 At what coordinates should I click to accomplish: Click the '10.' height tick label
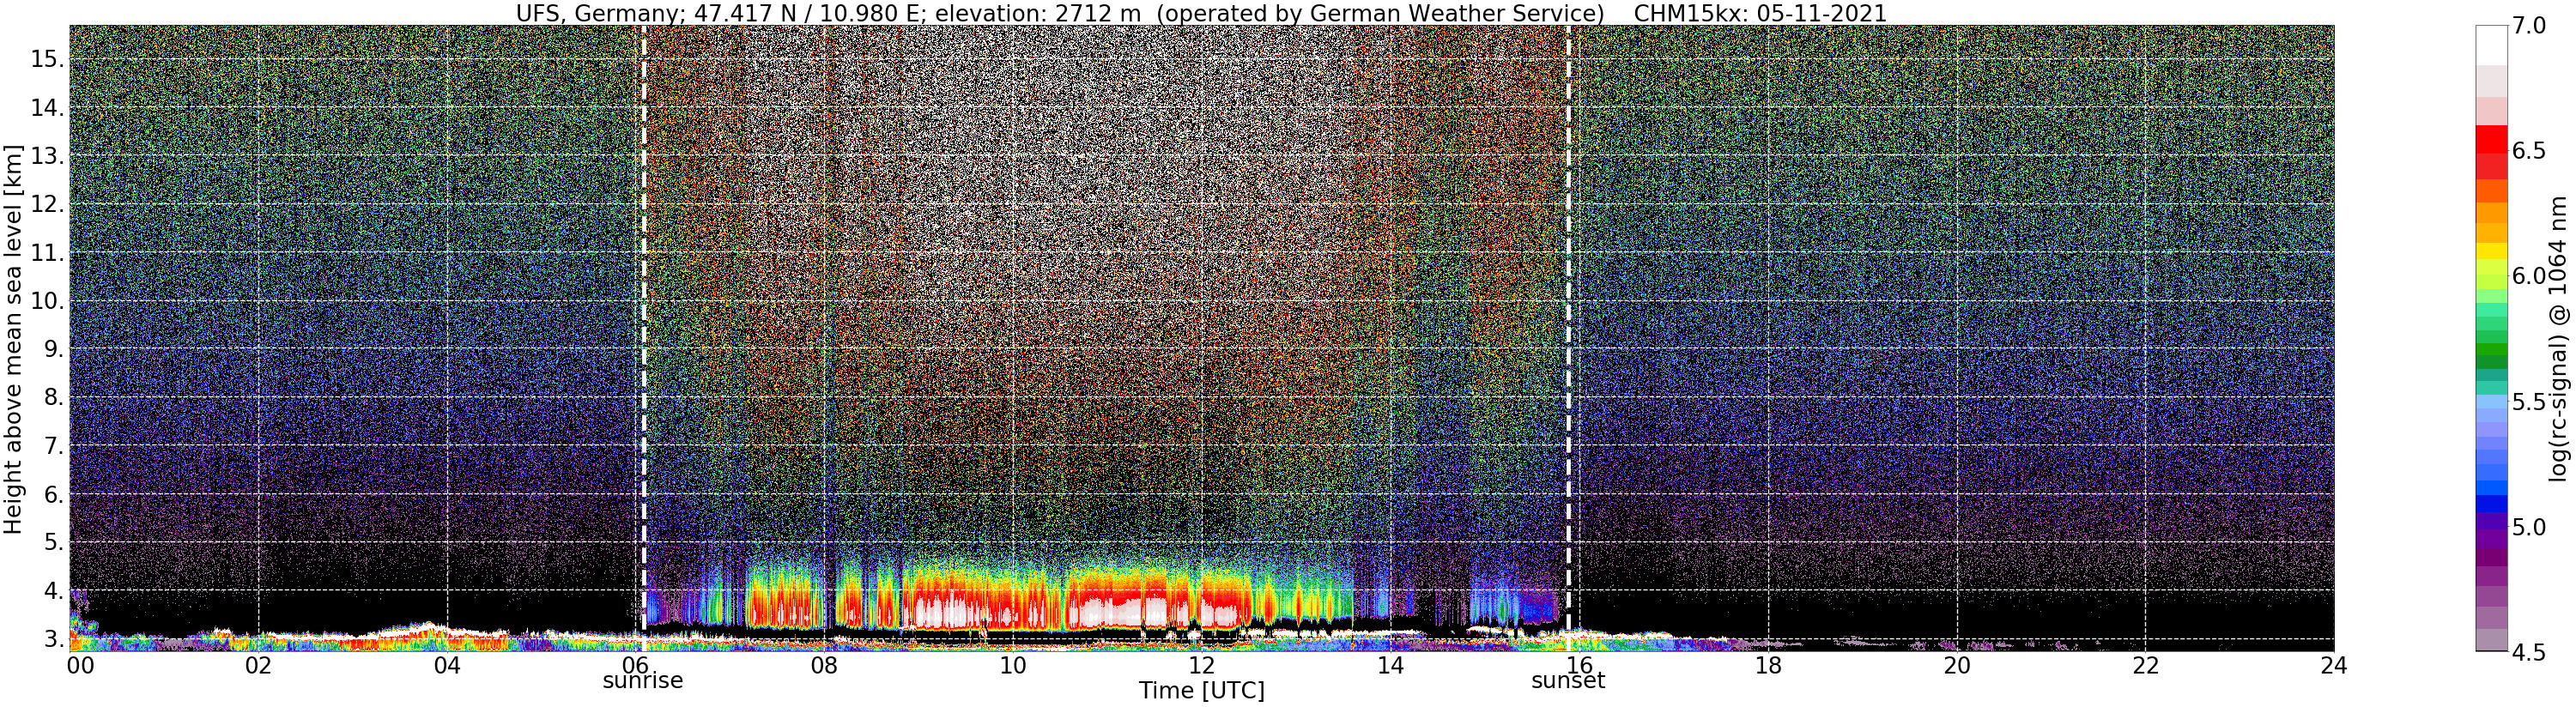point(47,301)
